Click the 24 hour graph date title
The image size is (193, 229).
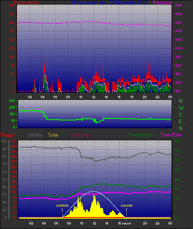(x=109, y=2)
